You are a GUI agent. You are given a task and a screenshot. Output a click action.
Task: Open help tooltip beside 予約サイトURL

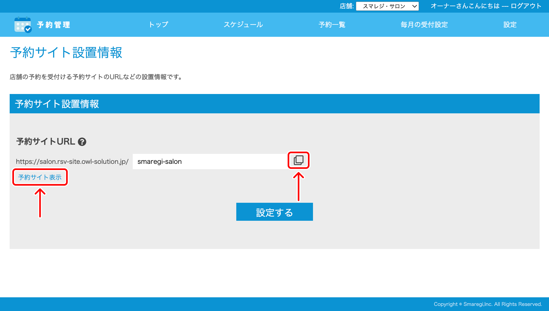tap(82, 142)
